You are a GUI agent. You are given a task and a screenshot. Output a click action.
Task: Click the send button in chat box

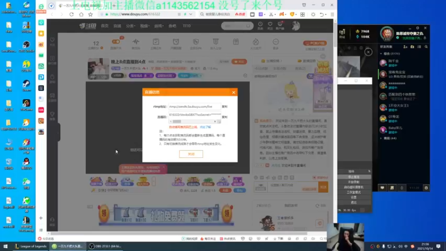coord(323,187)
